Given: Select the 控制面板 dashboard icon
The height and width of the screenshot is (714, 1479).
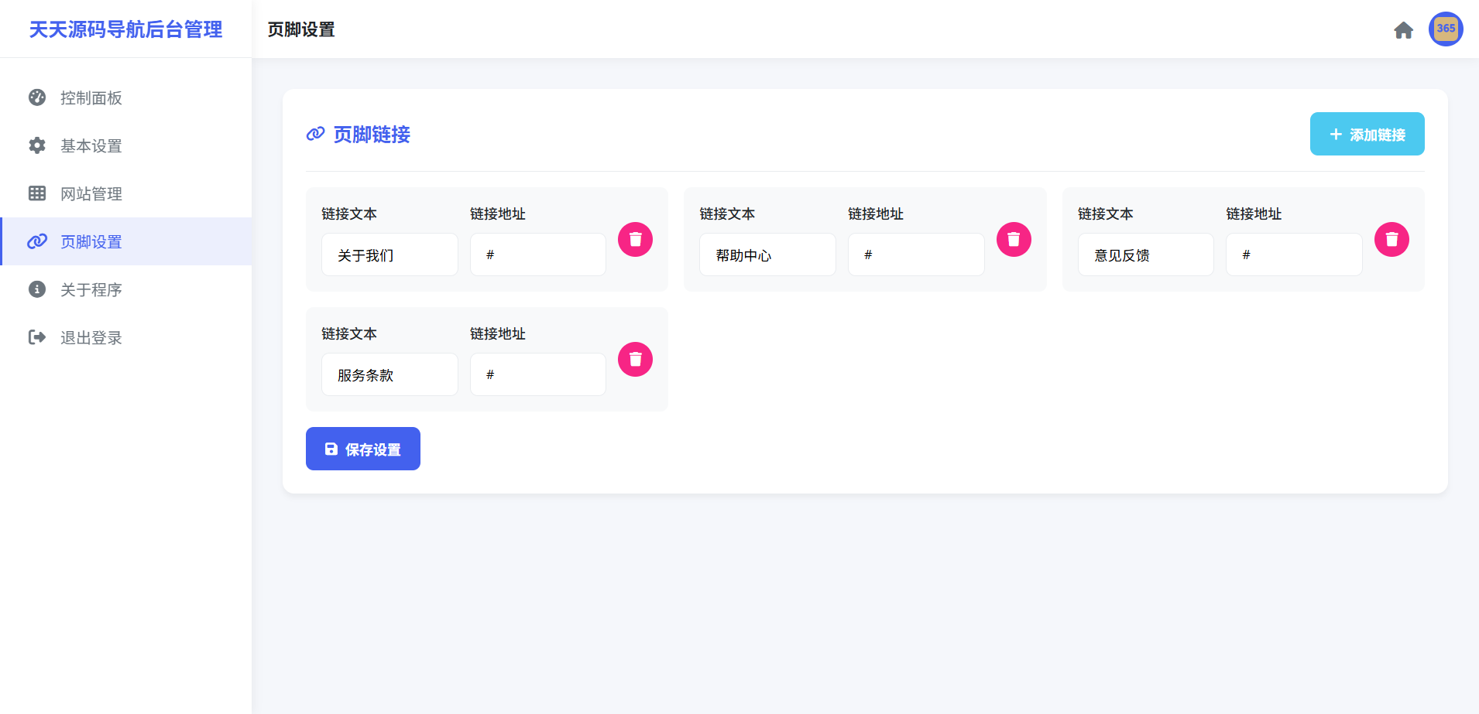Looking at the screenshot, I should (x=37, y=97).
